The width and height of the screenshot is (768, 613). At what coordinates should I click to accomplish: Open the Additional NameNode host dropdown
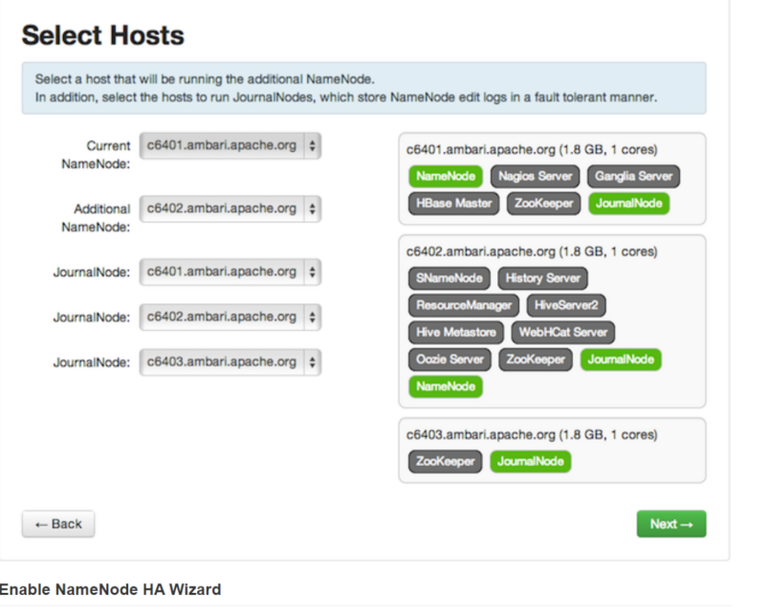click(230, 208)
